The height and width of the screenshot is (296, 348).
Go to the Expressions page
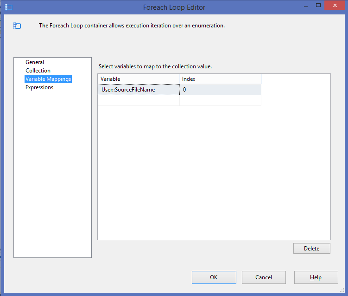[39, 87]
